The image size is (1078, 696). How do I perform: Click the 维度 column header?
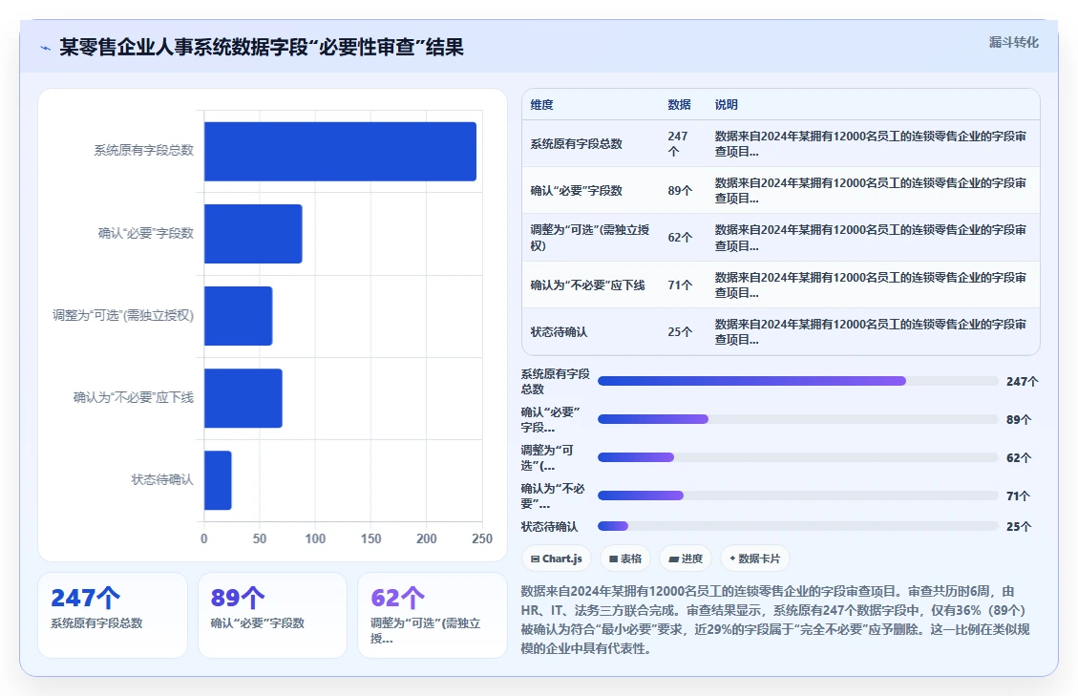[x=541, y=104]
